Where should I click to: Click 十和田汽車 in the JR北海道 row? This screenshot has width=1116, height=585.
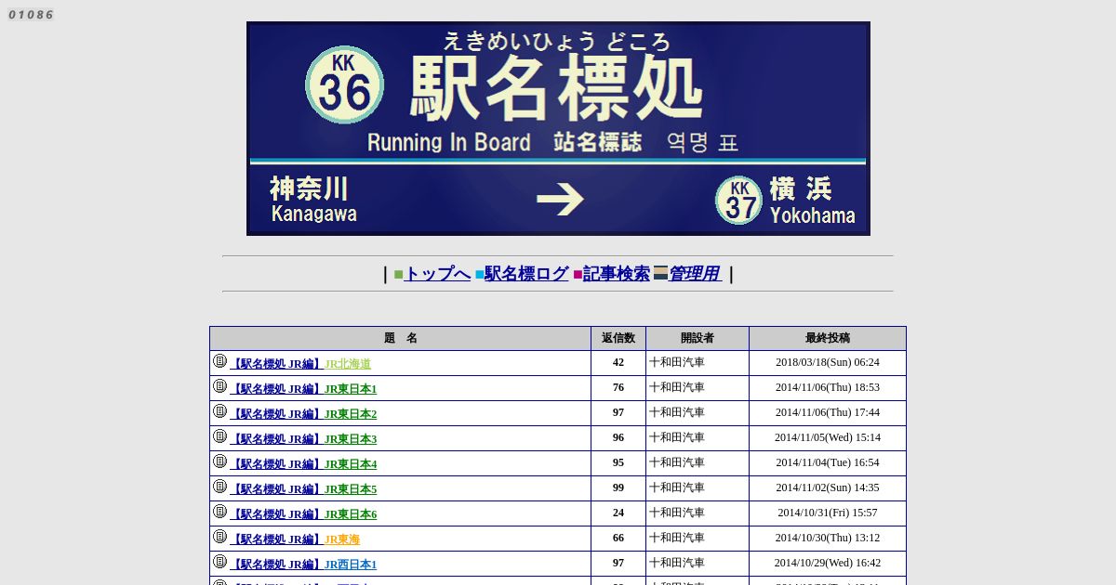[x=677, y=363]
